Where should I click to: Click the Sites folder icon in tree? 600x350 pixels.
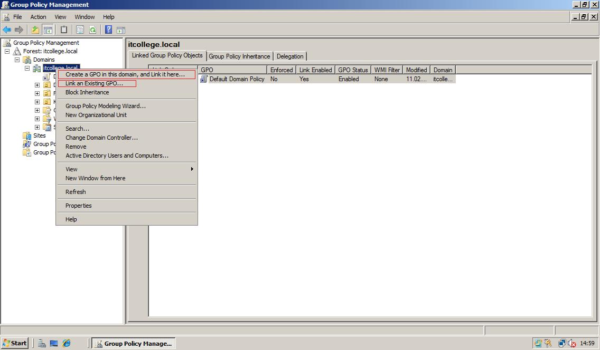(27, 135)
